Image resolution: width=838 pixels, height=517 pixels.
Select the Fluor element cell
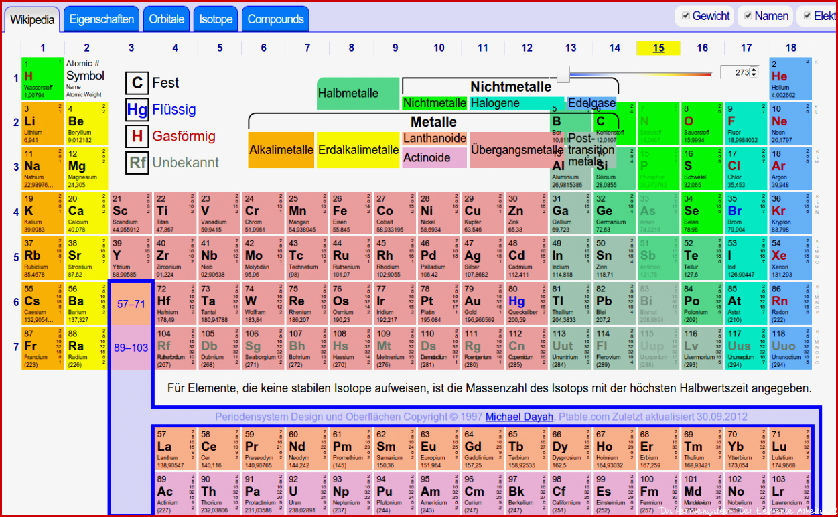[x=746, y=123]
